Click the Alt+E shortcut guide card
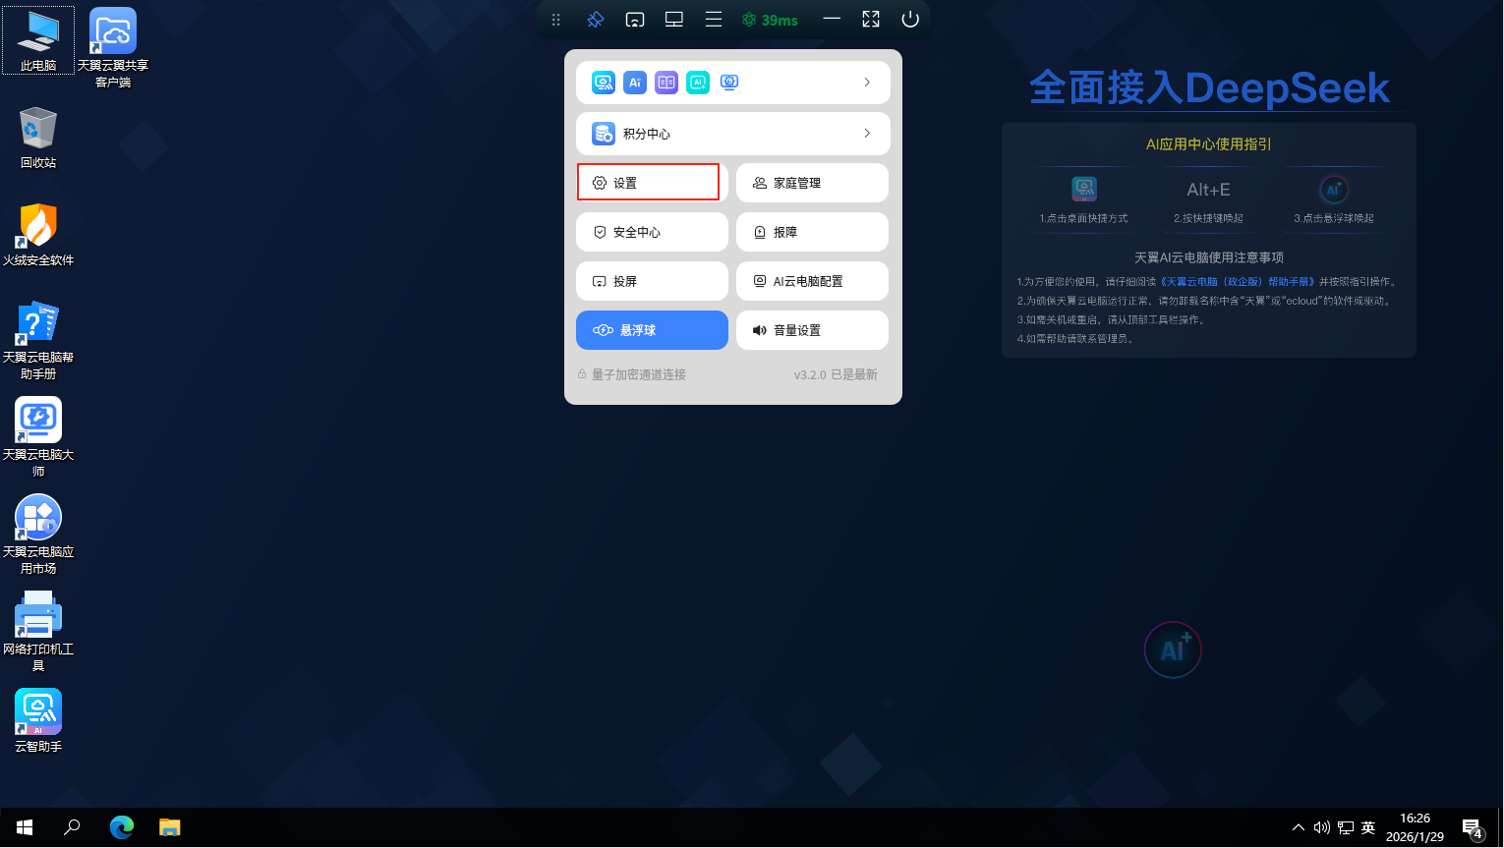This screenshot has height=848, width=1504. click(x=1208, y=199)
